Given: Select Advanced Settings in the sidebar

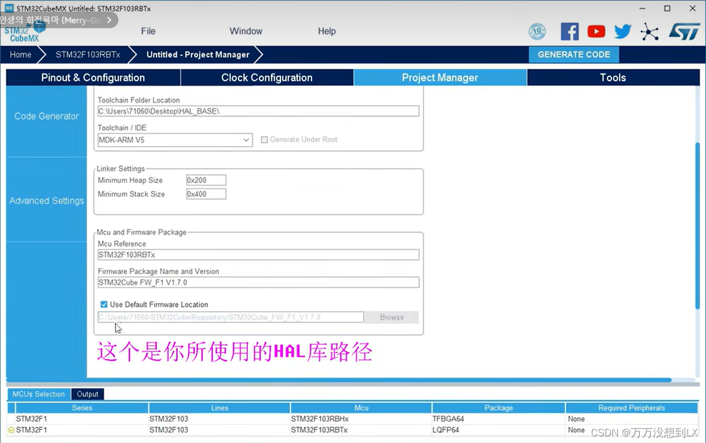Looking at the screenshot, I should pyautogui.click(x=46, y=201).
